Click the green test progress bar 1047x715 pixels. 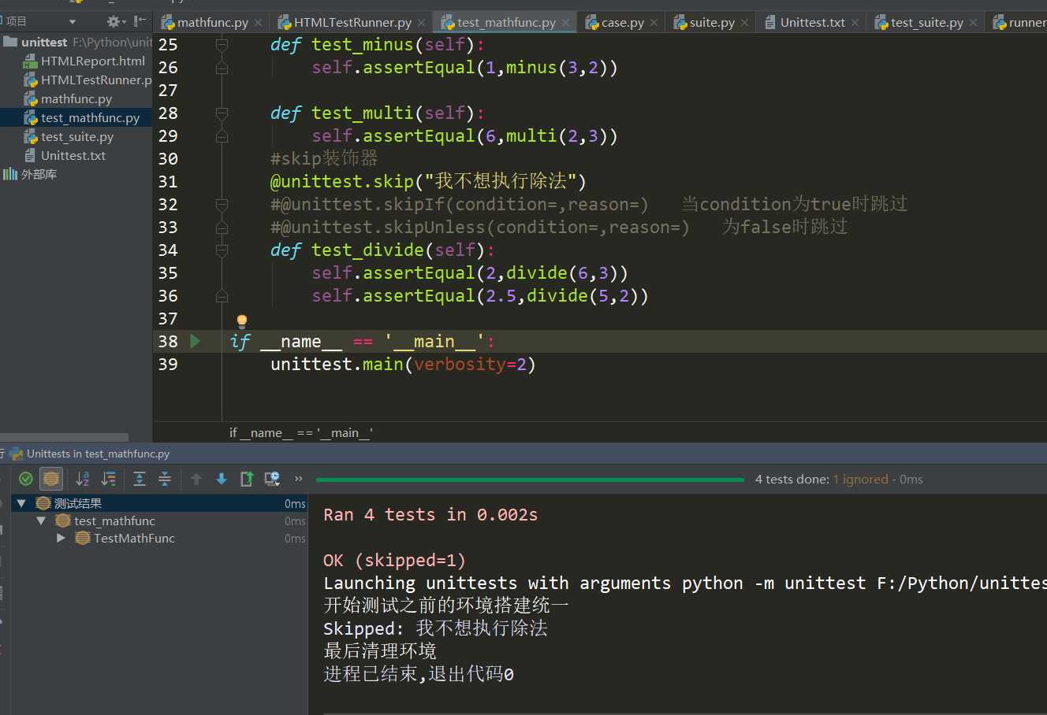[x=530, y=480]
